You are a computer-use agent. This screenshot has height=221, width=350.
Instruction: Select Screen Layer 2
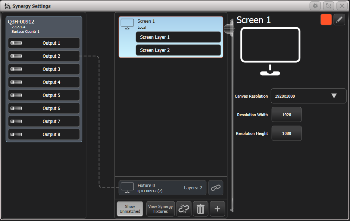178,50
